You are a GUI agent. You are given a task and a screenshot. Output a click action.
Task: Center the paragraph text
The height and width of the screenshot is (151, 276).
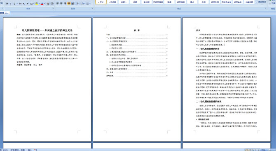pos(61,3)
